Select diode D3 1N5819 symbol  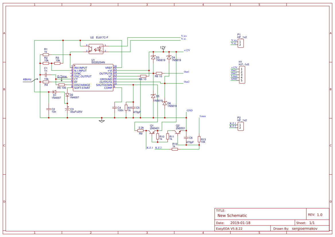154,57
